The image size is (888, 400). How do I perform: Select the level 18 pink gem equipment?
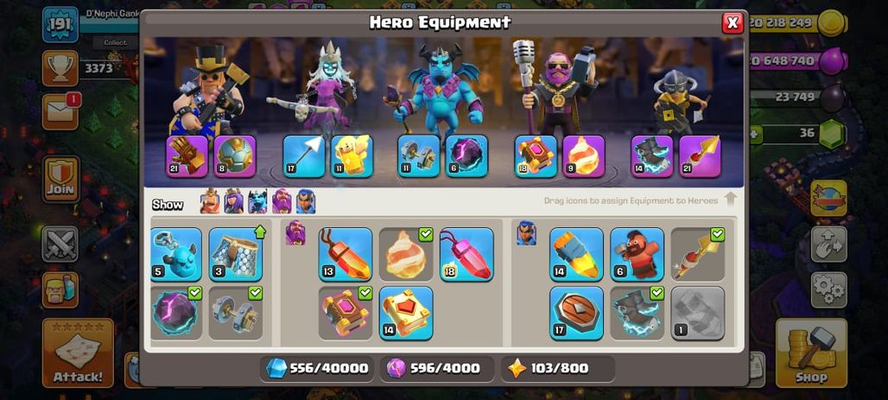pos(466,254)
